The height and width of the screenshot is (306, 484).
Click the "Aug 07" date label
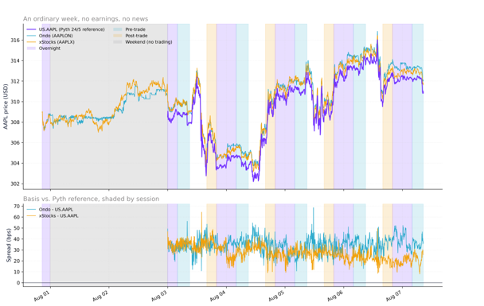393,296
